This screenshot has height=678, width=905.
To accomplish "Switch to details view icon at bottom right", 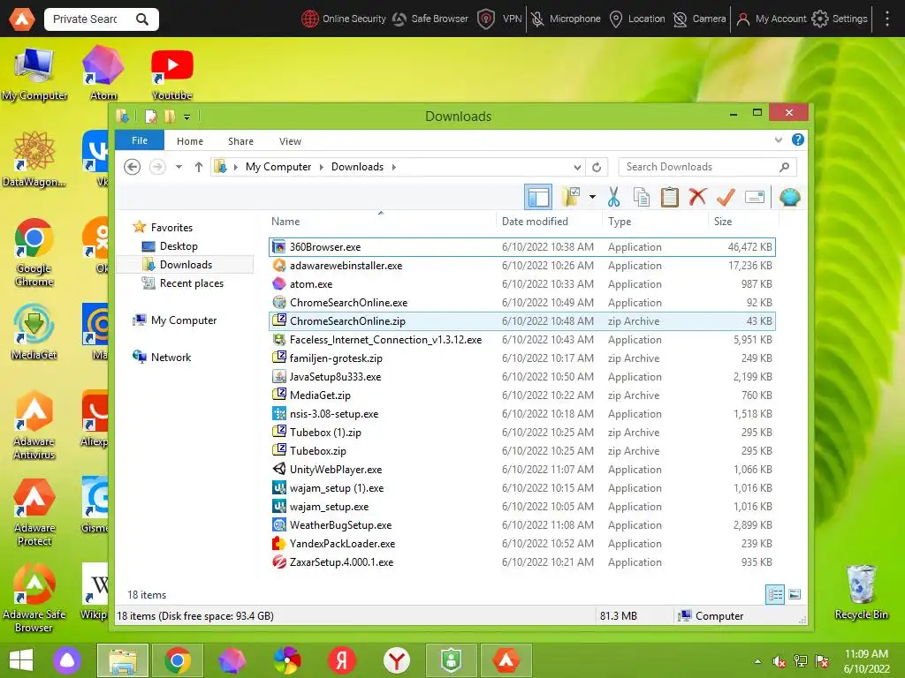I will [x=774, y=594].
